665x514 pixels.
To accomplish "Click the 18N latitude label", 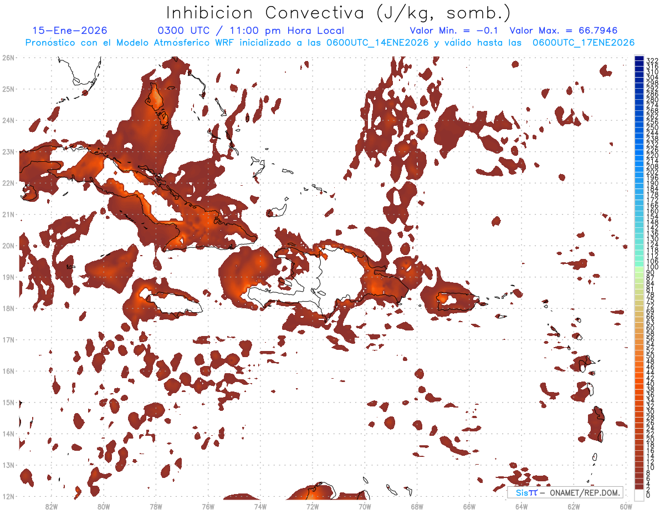I will click(8, 308).
